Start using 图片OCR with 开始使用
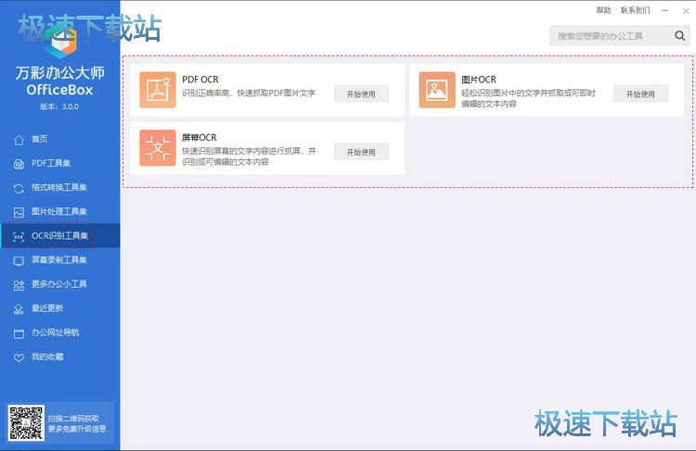This screenshot has height=451, width=696. (x=640, y=94)
